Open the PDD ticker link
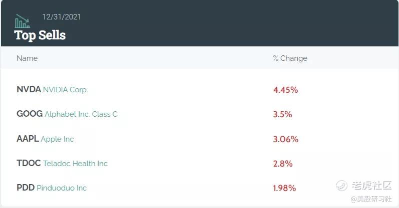Viewport: 399px width, 208px height. 26,188
